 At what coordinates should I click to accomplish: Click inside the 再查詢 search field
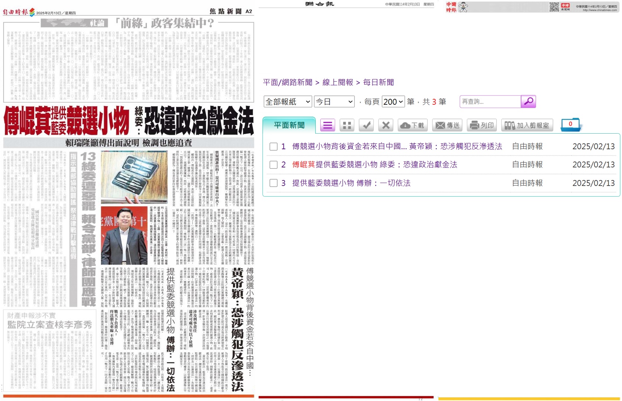click(x=490, y=101)
